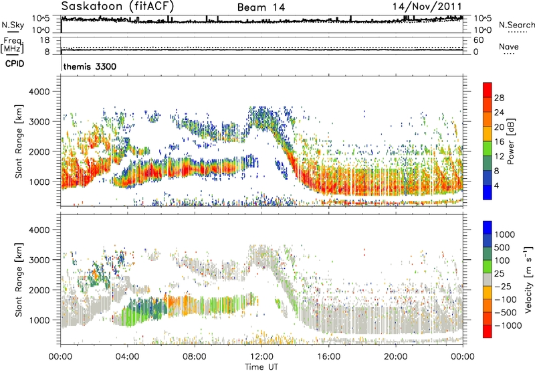
Task: Click the "2000" tick on the velocity plot
Action: click(39, 290)
